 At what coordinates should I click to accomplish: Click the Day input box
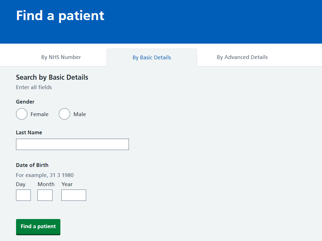(x=23, y=195)
